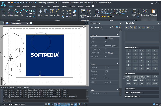The image size is (161, 106).
Task: Toggle grid display in status bar
Action: 49,104
